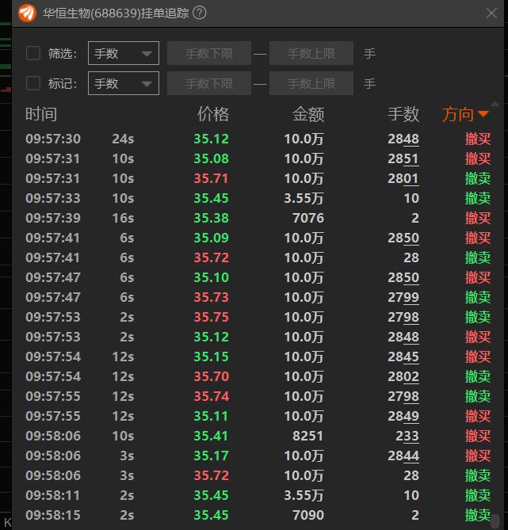Screen dimensions: 508x530
Task: Click price 35.15
Action: (x=211, y=357)
